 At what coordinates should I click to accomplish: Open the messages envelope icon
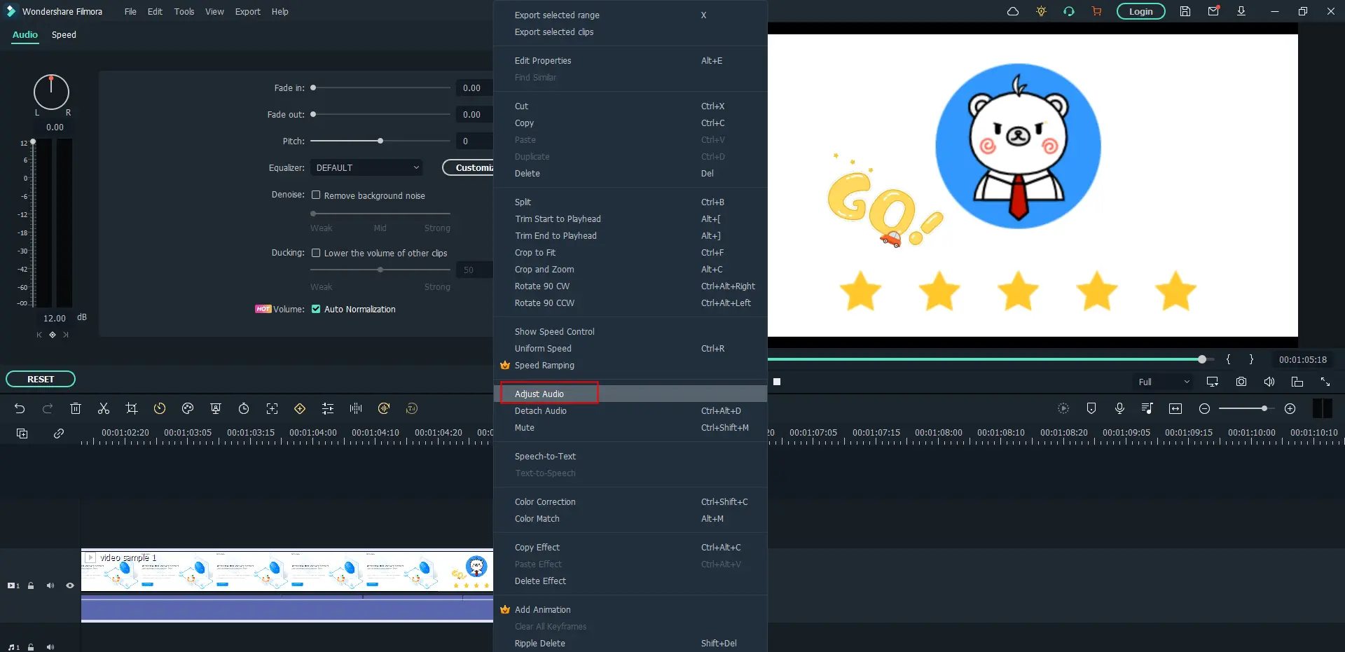click(x=1213, y=11)
